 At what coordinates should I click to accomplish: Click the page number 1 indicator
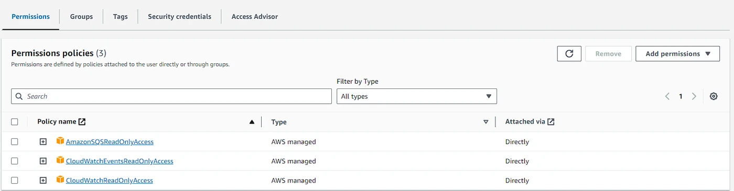pyautogui.click(x=681, y=96)
